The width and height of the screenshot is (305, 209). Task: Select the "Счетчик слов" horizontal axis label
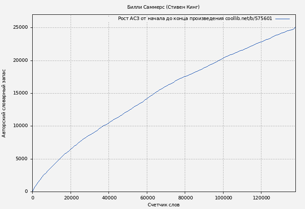point(163,205)
